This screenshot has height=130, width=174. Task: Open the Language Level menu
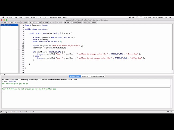click(x=55, y=17)
